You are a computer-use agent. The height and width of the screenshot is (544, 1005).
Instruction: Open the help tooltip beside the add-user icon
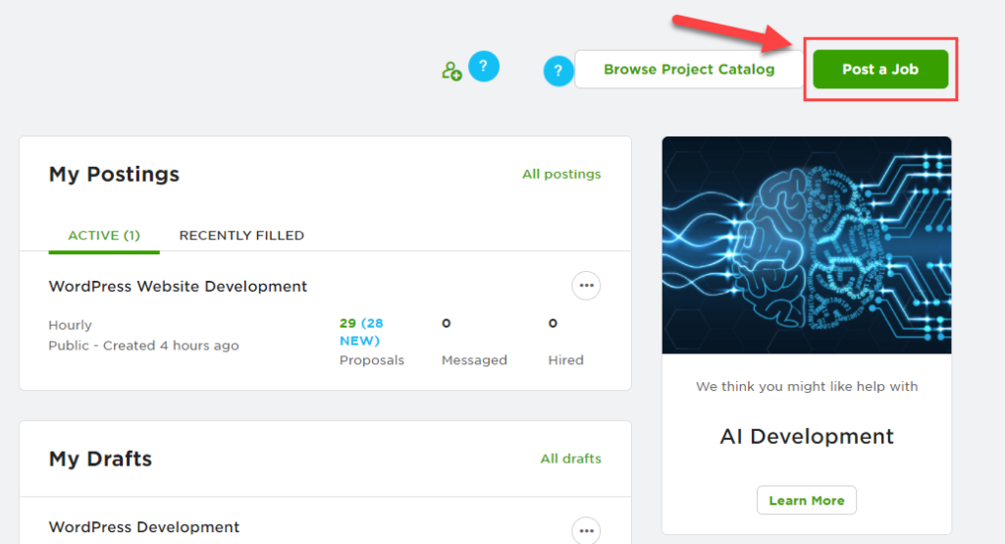484,67
